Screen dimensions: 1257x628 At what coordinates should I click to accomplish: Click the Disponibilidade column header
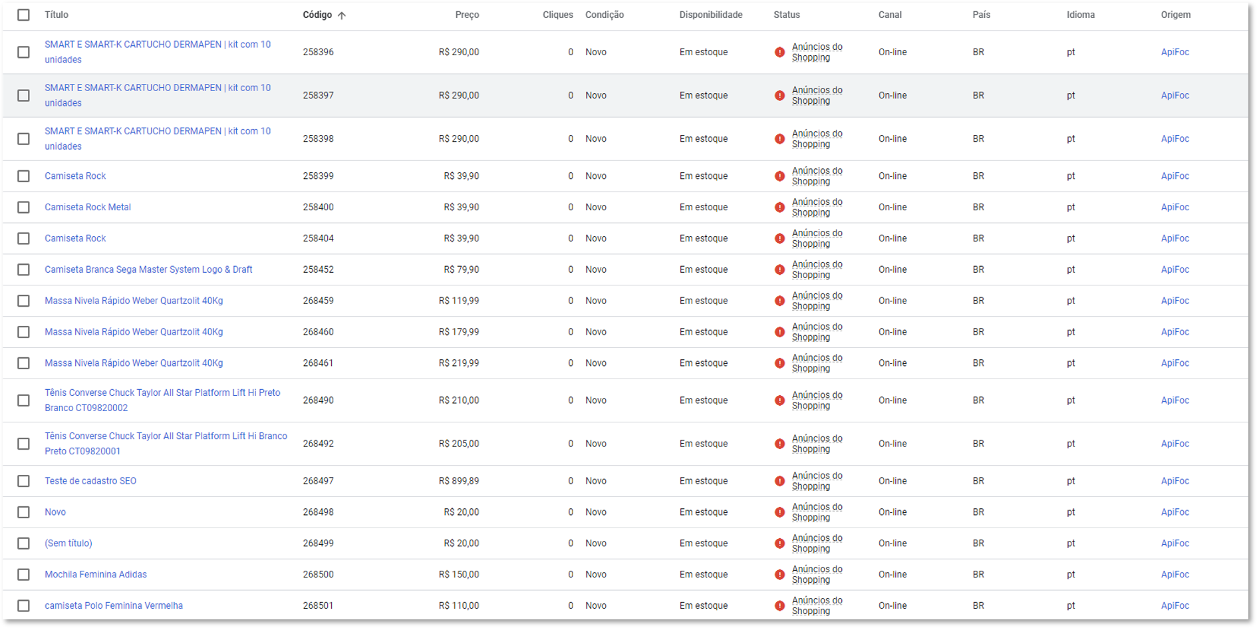[x=711, y=15]
